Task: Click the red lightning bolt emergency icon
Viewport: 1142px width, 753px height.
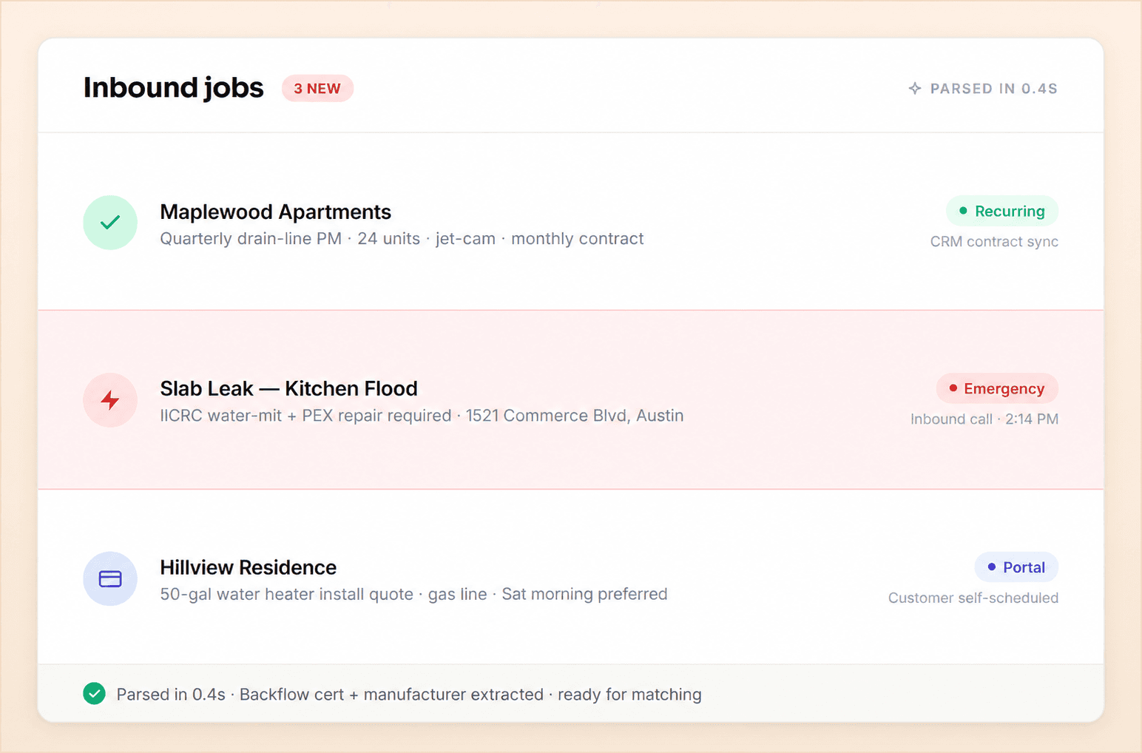Action: pyautogui.click(x=110, y=400)
